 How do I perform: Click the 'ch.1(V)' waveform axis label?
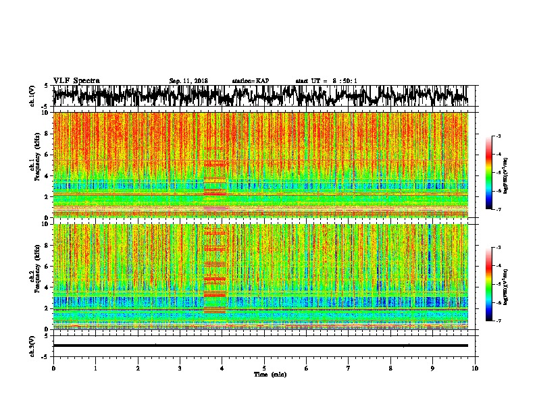32,95
